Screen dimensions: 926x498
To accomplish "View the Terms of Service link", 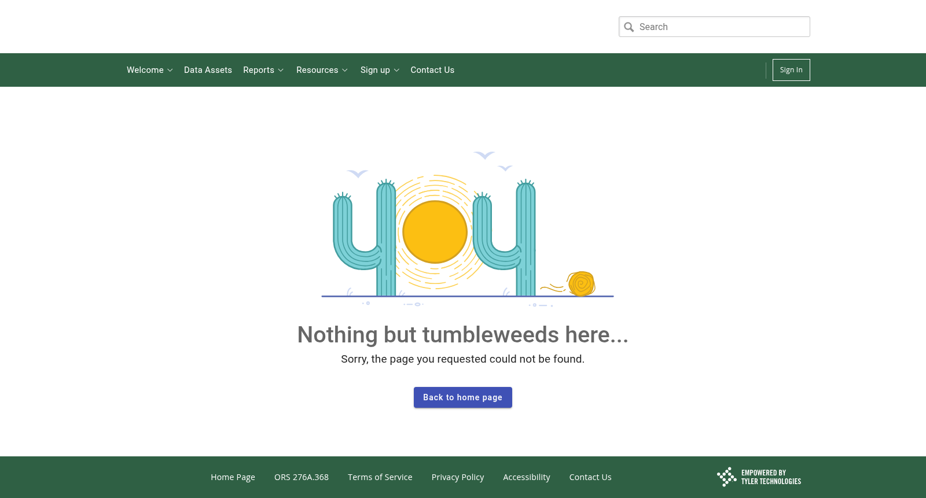I will click(380, 477).
